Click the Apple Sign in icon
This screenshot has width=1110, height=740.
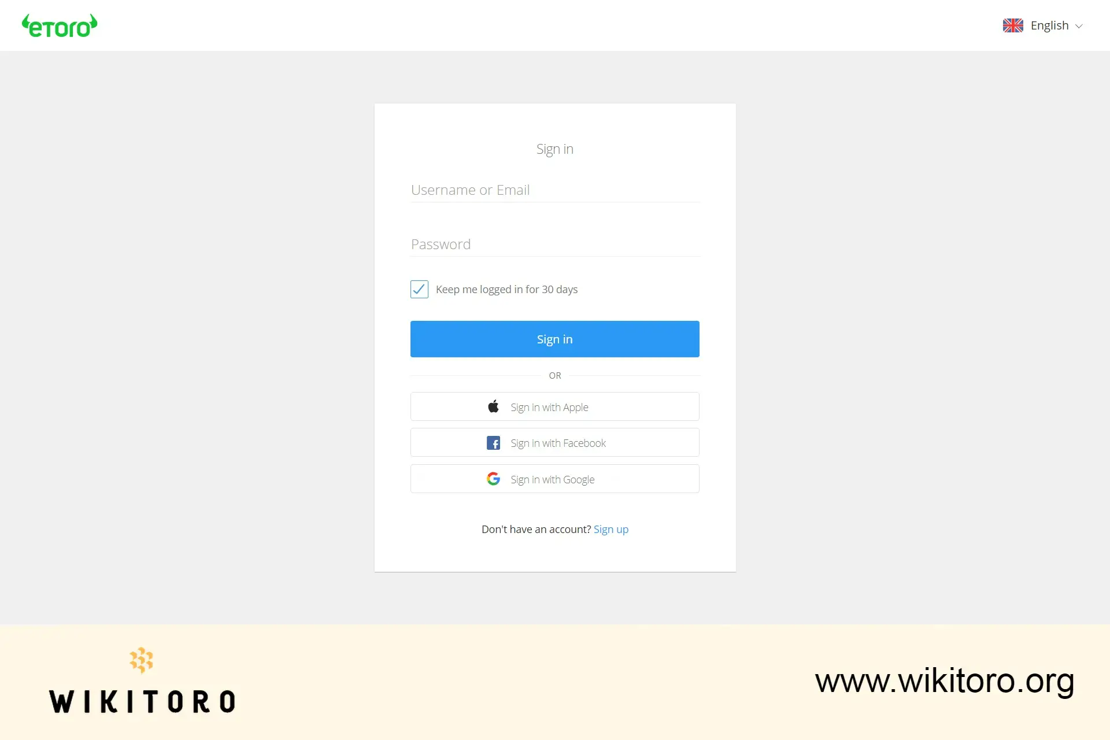tap(493, 406)
